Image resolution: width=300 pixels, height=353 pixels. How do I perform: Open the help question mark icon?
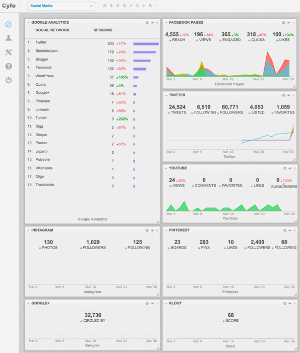pos(9,66)
